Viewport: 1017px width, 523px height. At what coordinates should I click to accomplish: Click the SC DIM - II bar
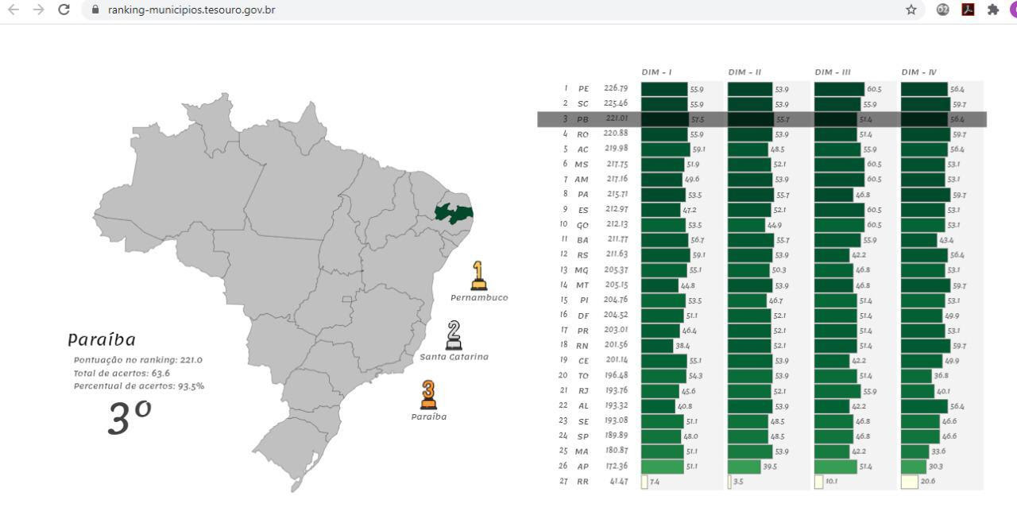click(x=750, y=104)
